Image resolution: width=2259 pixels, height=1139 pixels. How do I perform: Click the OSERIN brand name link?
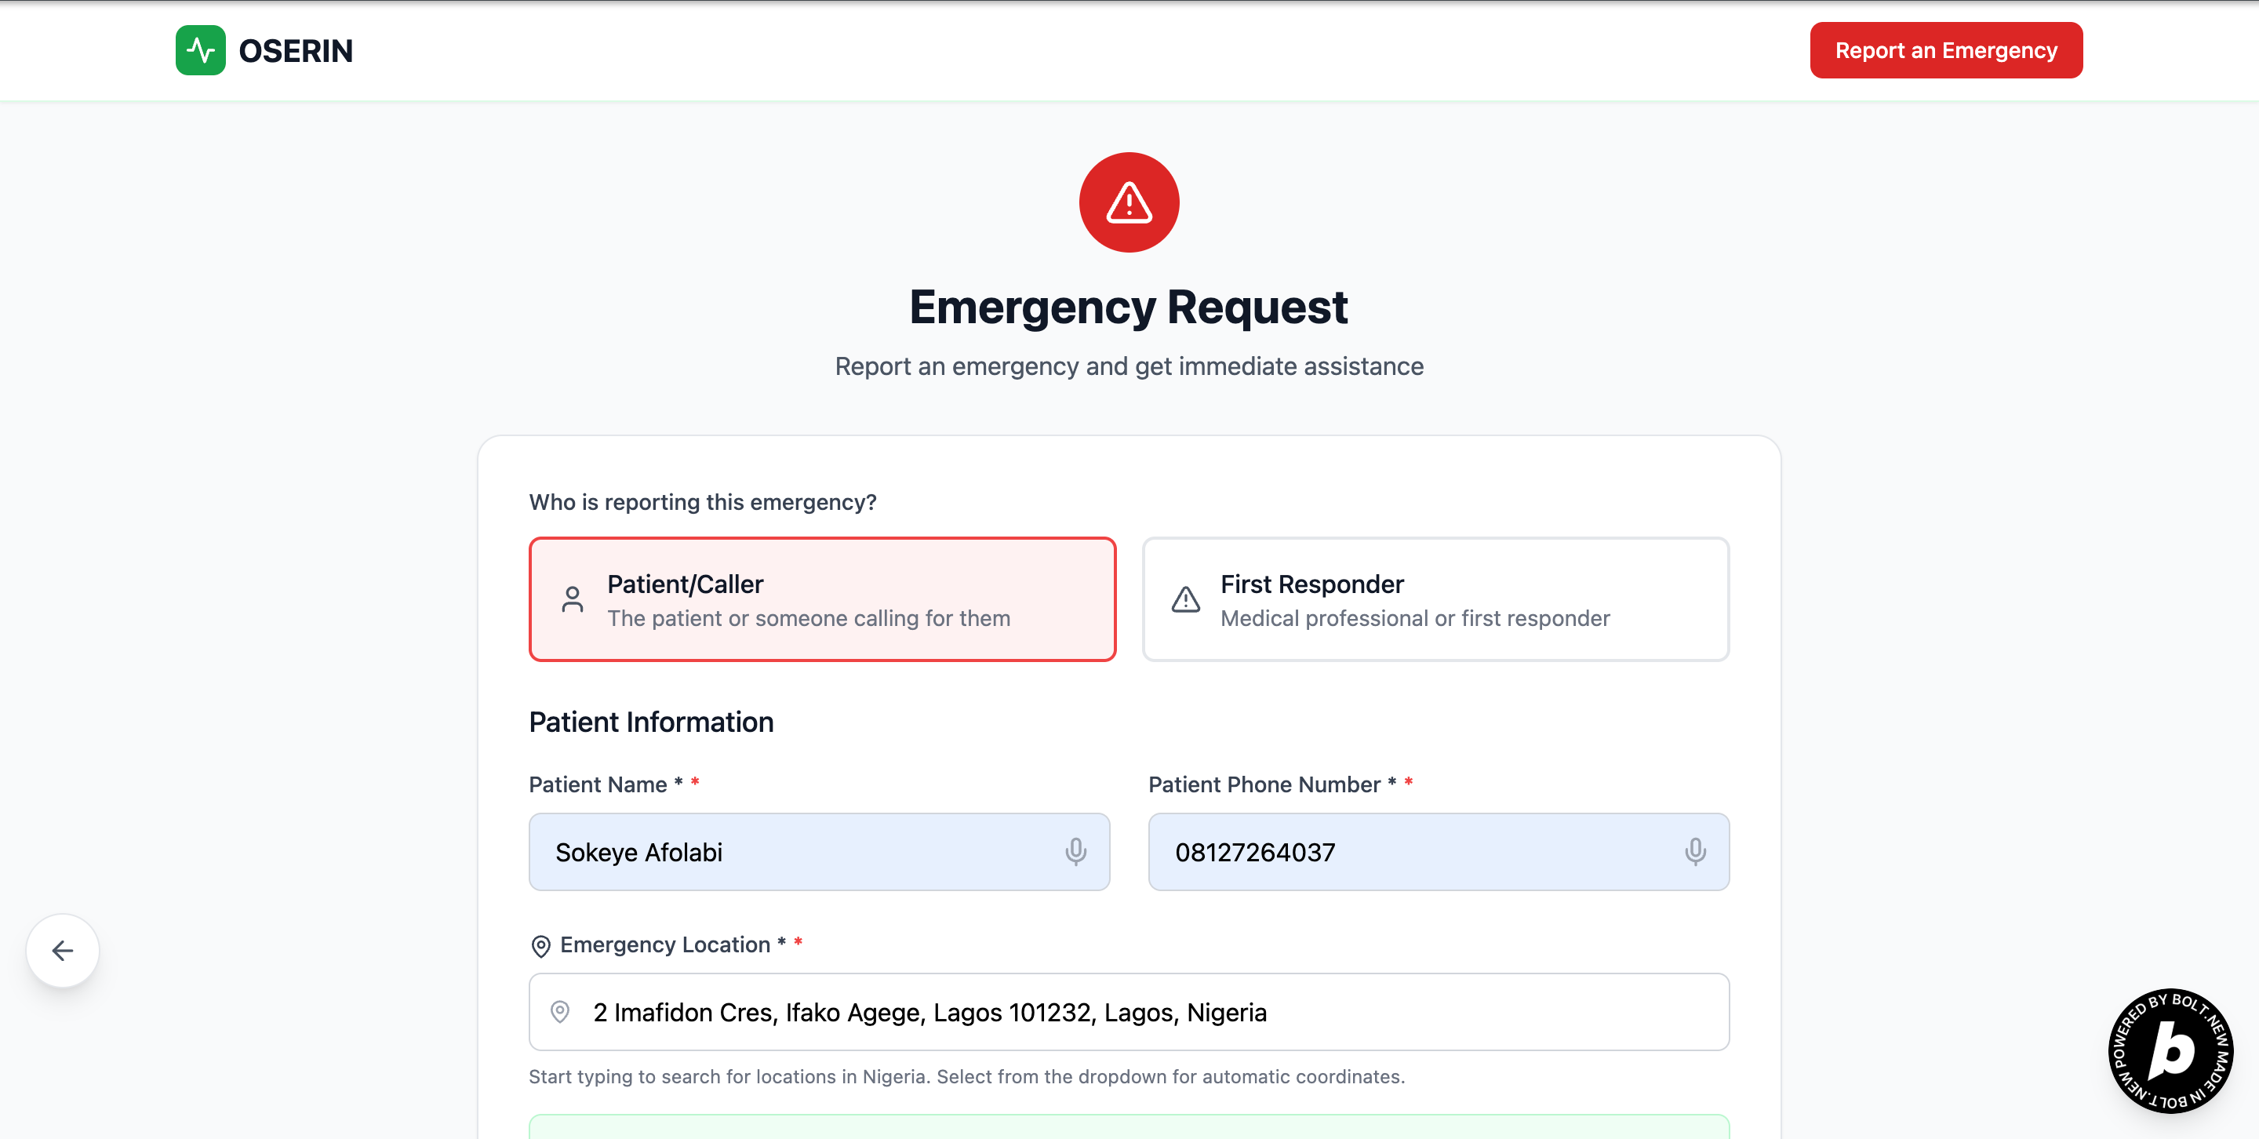tap(296, 51)
